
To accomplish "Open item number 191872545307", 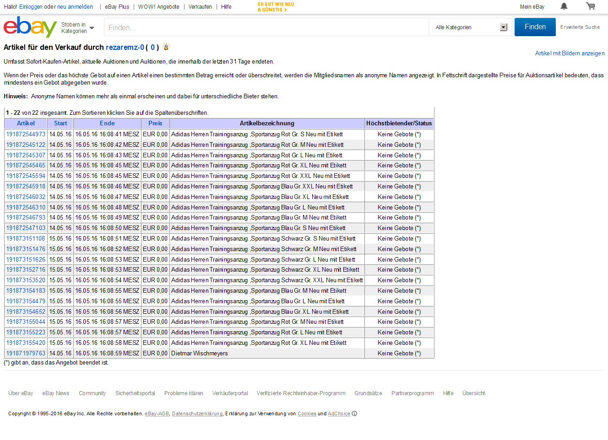I will [x=26, y=156].
